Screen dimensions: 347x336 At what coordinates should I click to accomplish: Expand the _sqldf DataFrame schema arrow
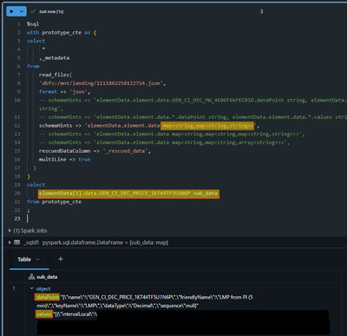(x=10, y=242)
